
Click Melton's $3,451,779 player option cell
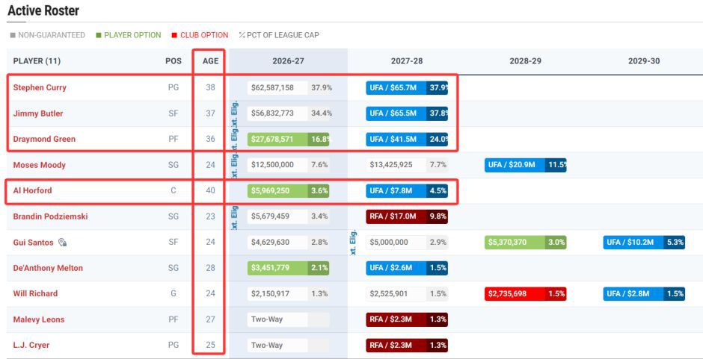[x=277, y=268]
